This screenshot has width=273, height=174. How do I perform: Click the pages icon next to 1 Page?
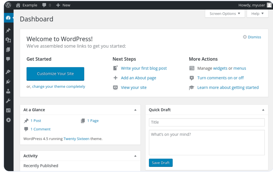tap(83, 121)
